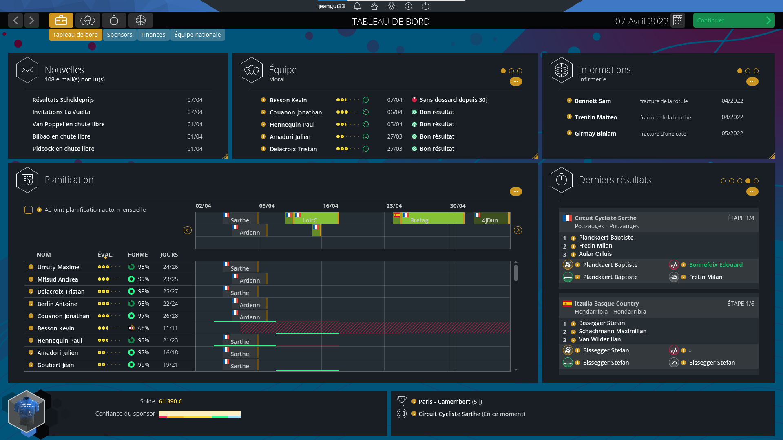Show previous planning weeks arrow

pos(188,230)
